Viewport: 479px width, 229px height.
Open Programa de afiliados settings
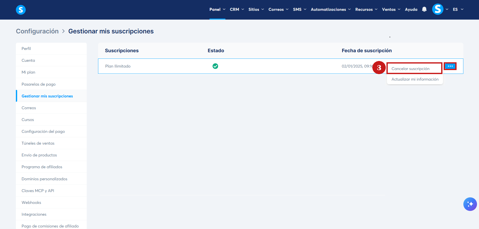point(51,167)
